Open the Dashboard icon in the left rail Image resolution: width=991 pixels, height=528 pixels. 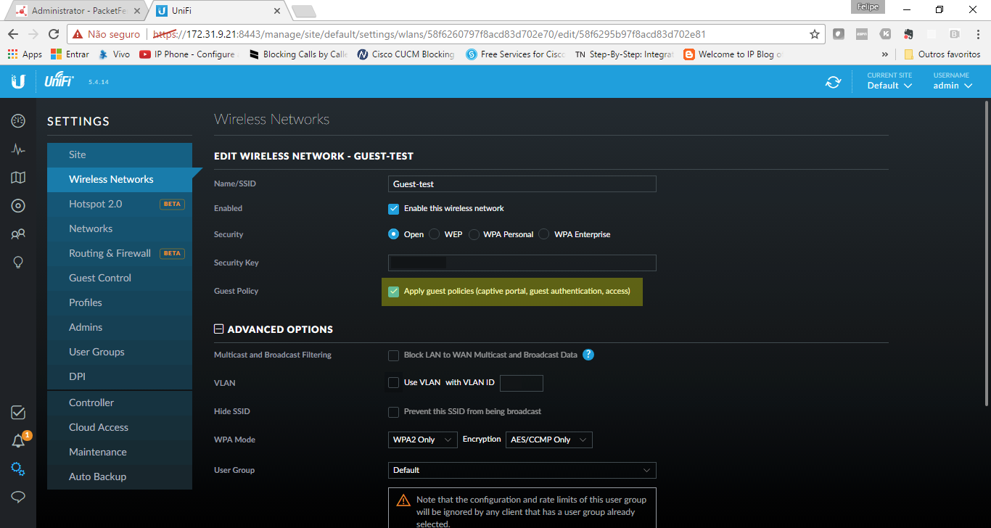(x=18, y=121)
